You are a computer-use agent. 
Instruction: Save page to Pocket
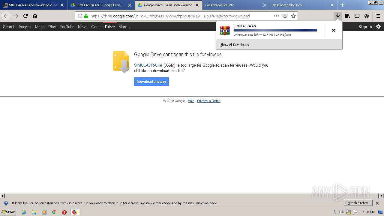tap(285, 16)
